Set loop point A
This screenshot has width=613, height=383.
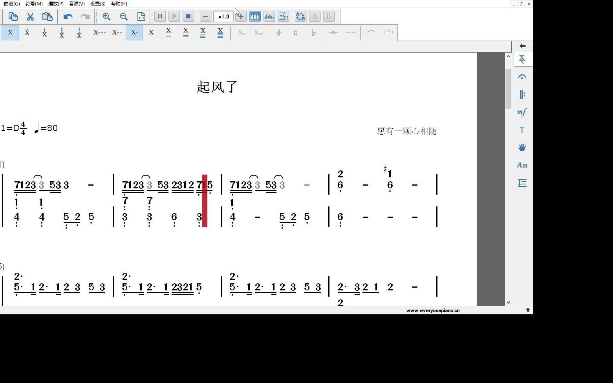315,16
